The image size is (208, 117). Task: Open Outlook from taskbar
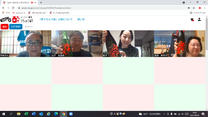[x=41, y=114]
